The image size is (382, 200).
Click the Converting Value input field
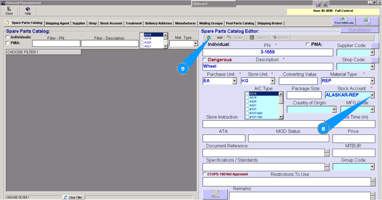[298, 81]
